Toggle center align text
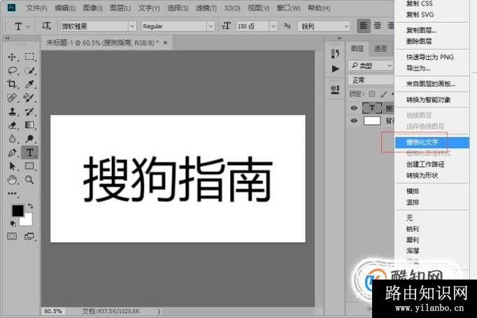Image resolution: width=477 pixels, height=318 pixels. click(378, 26)
